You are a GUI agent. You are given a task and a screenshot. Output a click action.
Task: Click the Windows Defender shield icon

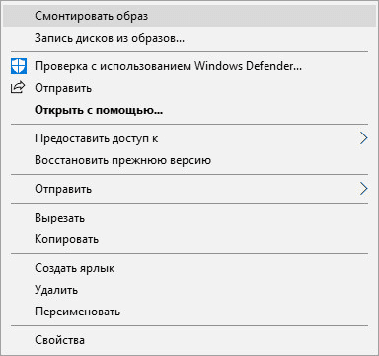(19, 66)
